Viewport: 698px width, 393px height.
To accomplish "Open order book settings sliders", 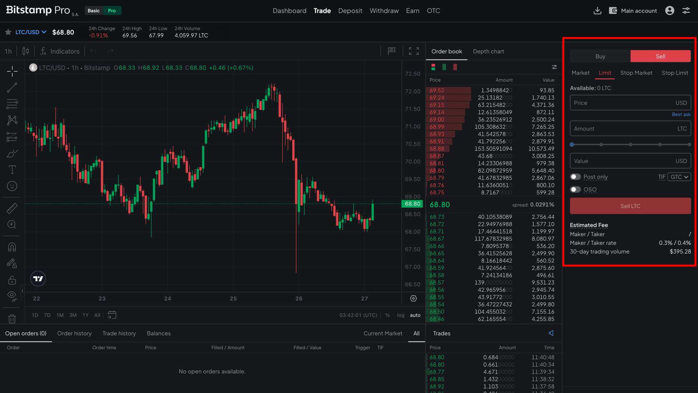I will 554,67.
